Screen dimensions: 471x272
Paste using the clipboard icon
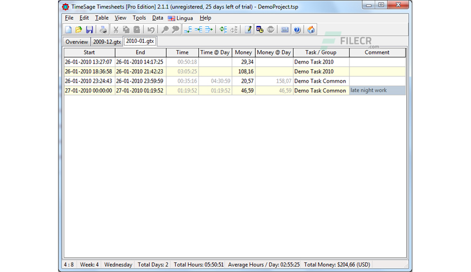pos(137,29)
